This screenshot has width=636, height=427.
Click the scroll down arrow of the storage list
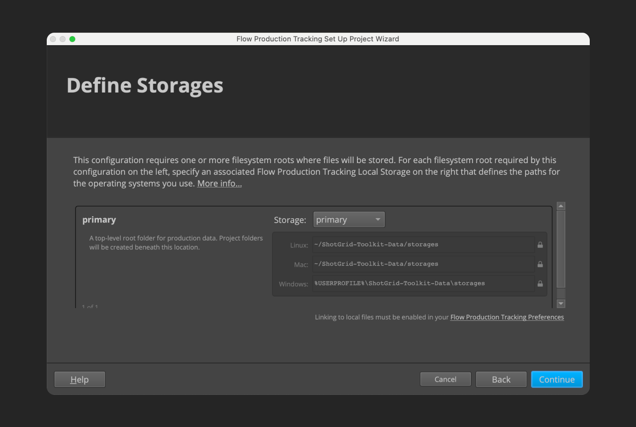coord(561,303)
